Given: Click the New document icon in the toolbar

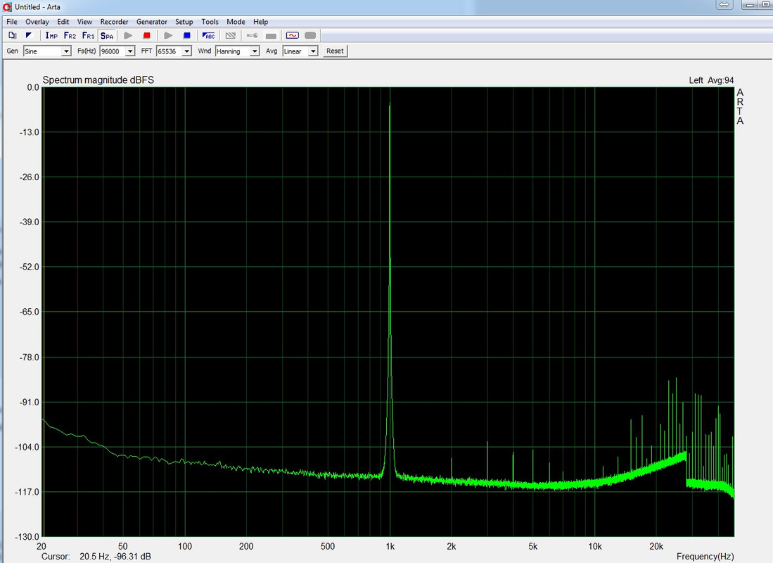Looking at the screenshot, I should tap(13, 35).
